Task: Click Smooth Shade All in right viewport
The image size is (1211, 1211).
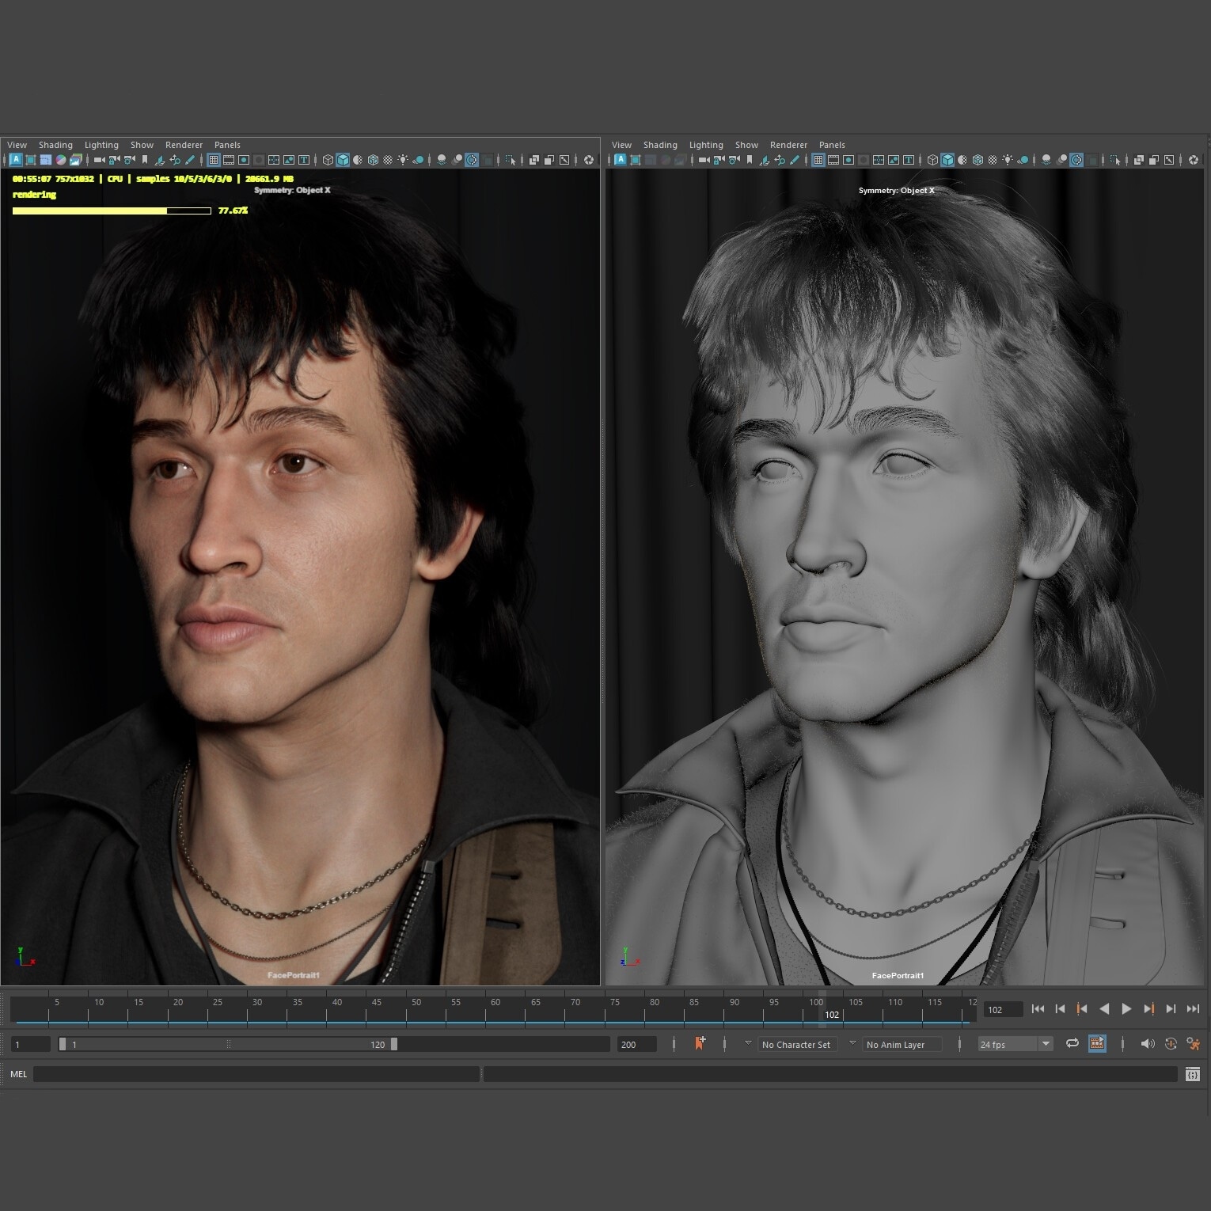Action: tap(947, 160)
